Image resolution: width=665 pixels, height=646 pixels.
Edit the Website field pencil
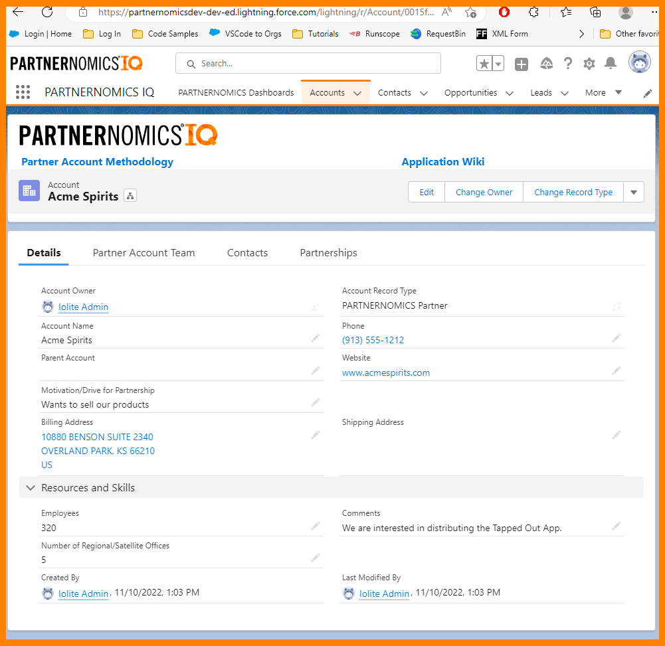pos(617,371)
